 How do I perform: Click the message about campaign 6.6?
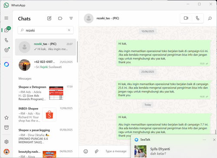pos(163,53)
